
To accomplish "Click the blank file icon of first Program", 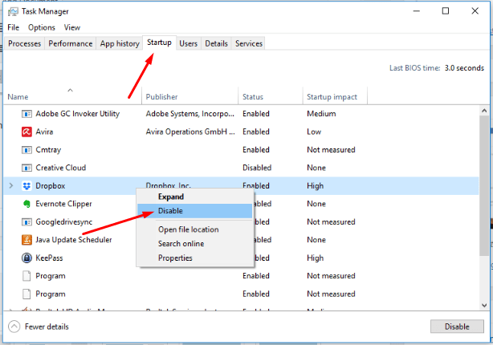I will (26, 276).
